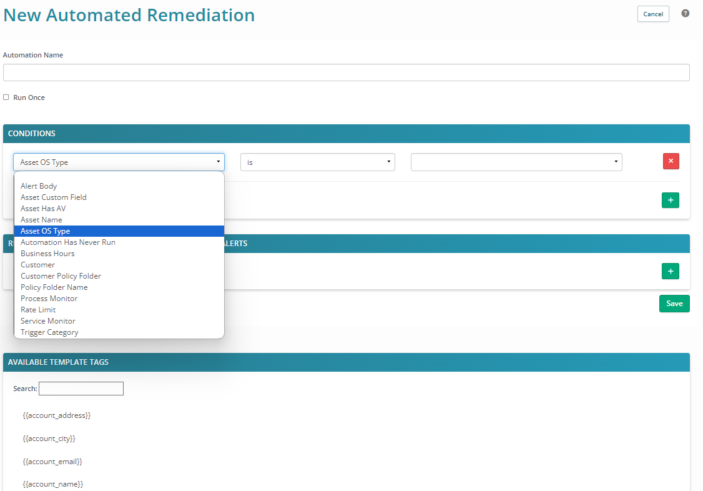Enable the Run Once checkbox

coord(6,97)
